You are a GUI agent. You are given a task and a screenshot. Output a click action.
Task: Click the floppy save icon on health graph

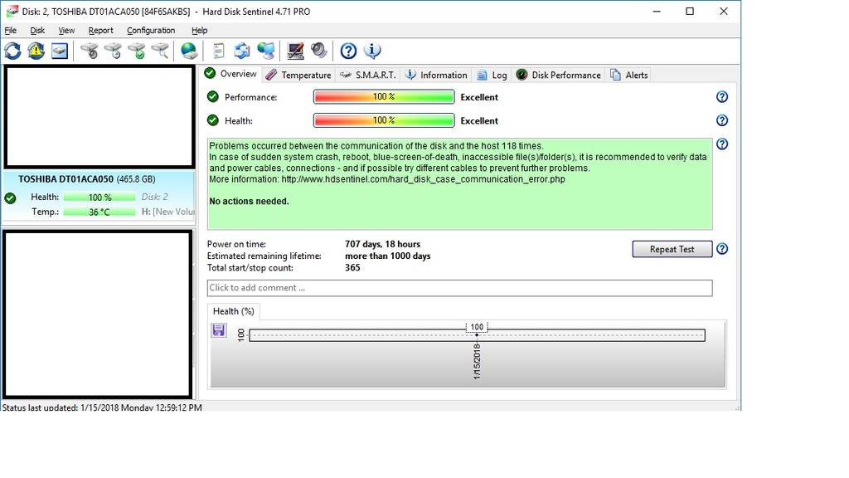pyautogui.click(x=219, y=330)
